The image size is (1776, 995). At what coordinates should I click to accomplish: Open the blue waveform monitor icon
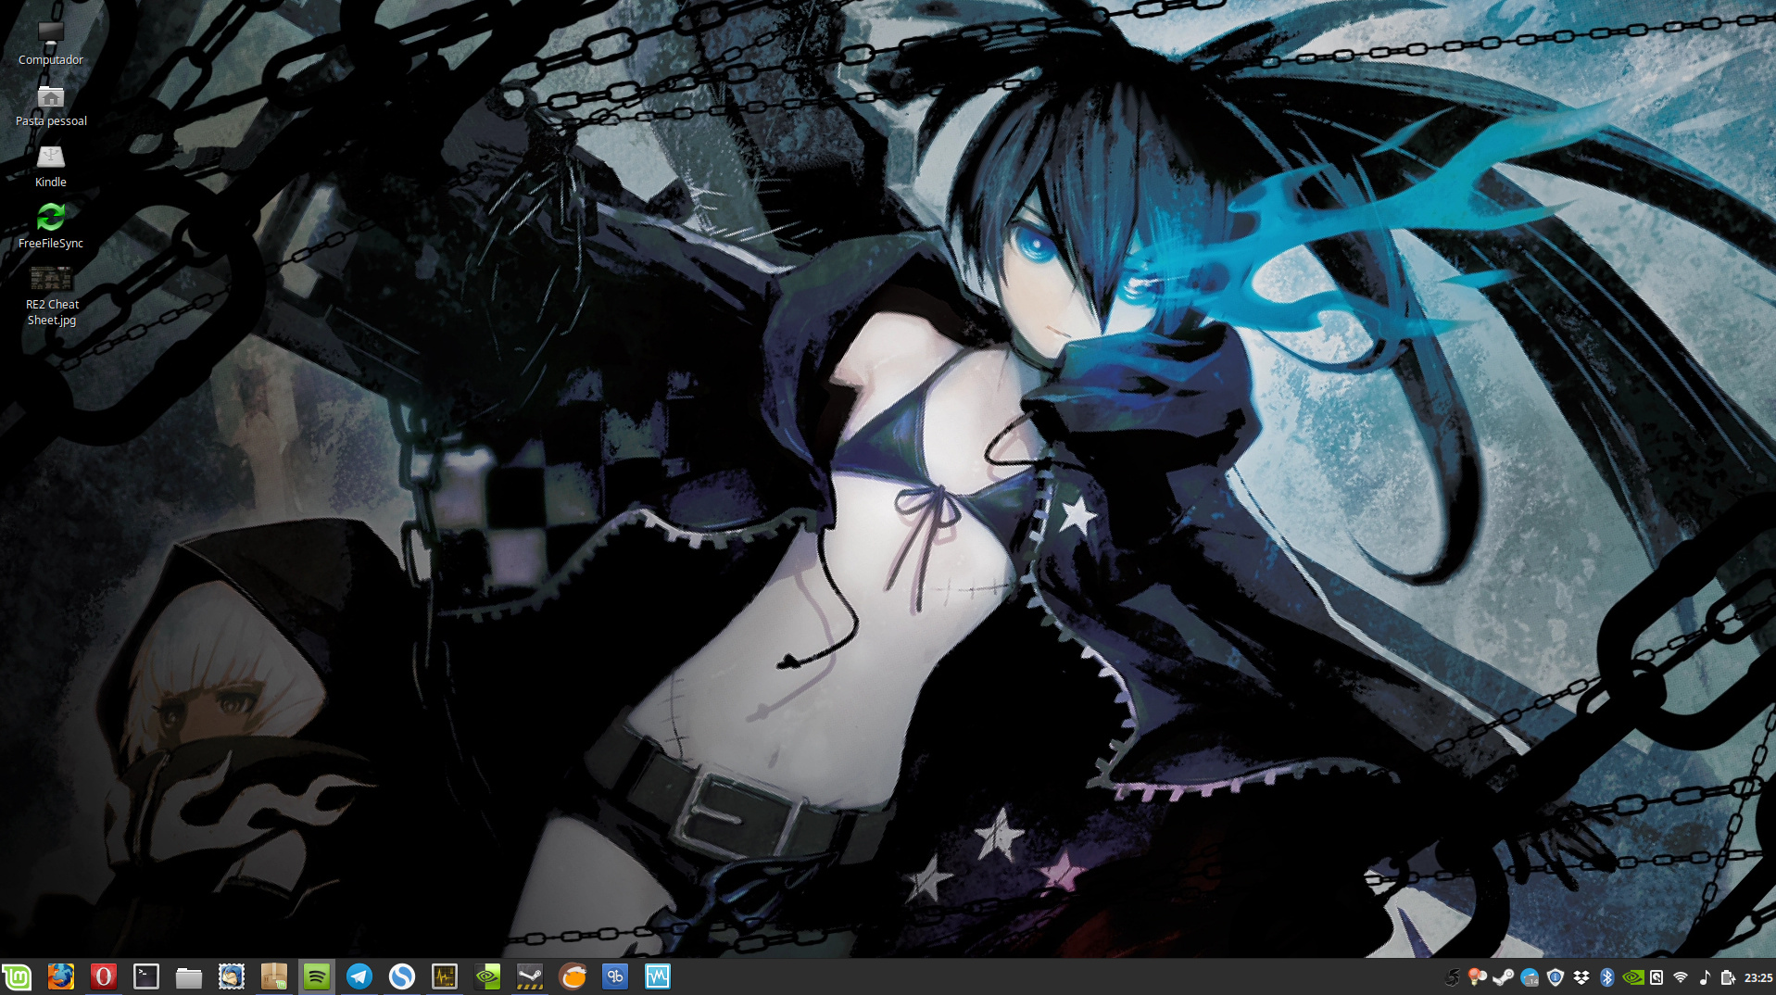click(x=658, y=976)
